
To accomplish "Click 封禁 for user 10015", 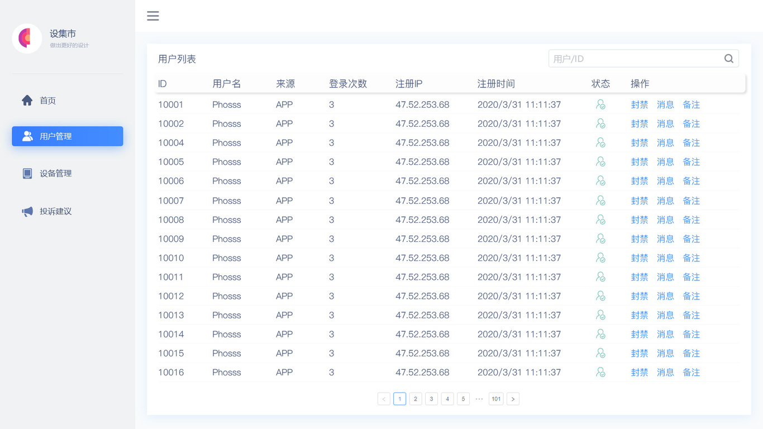I will (640, 353).
